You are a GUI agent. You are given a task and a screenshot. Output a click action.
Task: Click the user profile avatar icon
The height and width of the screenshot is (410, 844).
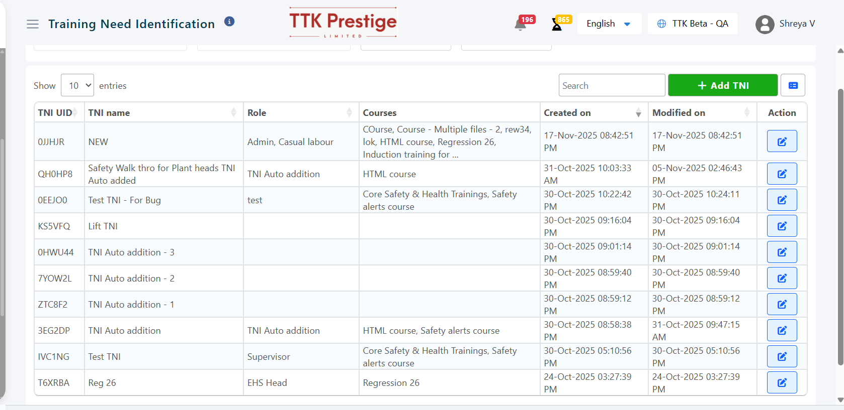point(765,24)
